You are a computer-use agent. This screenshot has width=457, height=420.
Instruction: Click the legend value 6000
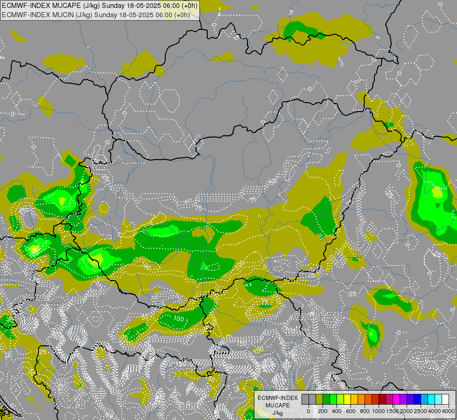point(449,411)
